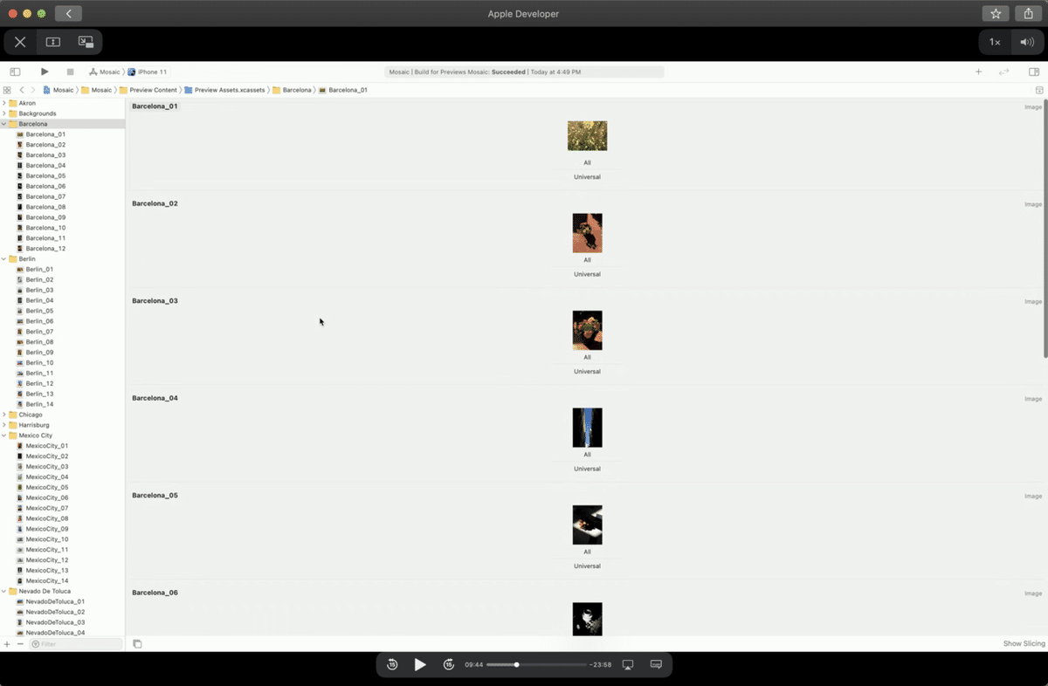Click the Barcelona_04 heading in the editor
Image resolution: width=1048 pixels, height=686 pixels.
point(155,398)
